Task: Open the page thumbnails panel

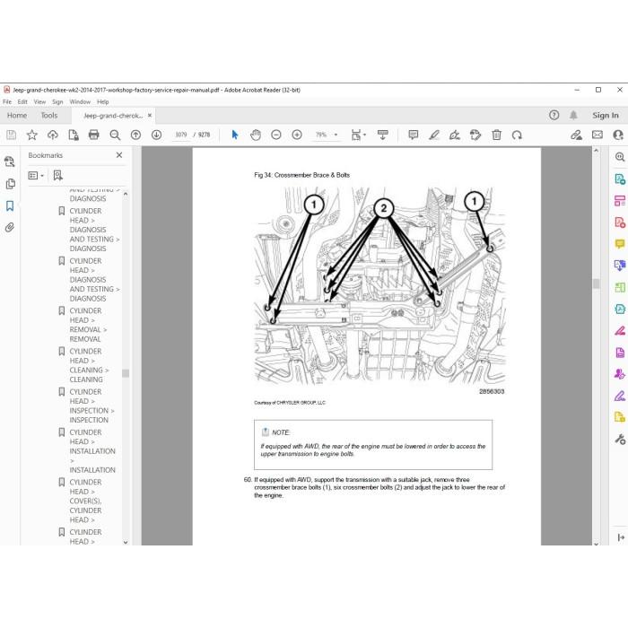Action: (10, 184)
